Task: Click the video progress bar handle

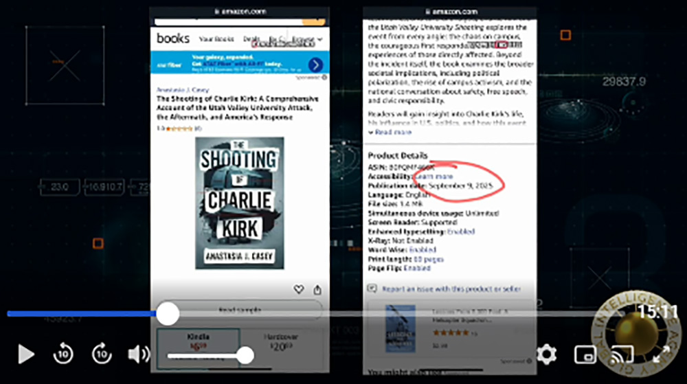Action: point(168,313)
